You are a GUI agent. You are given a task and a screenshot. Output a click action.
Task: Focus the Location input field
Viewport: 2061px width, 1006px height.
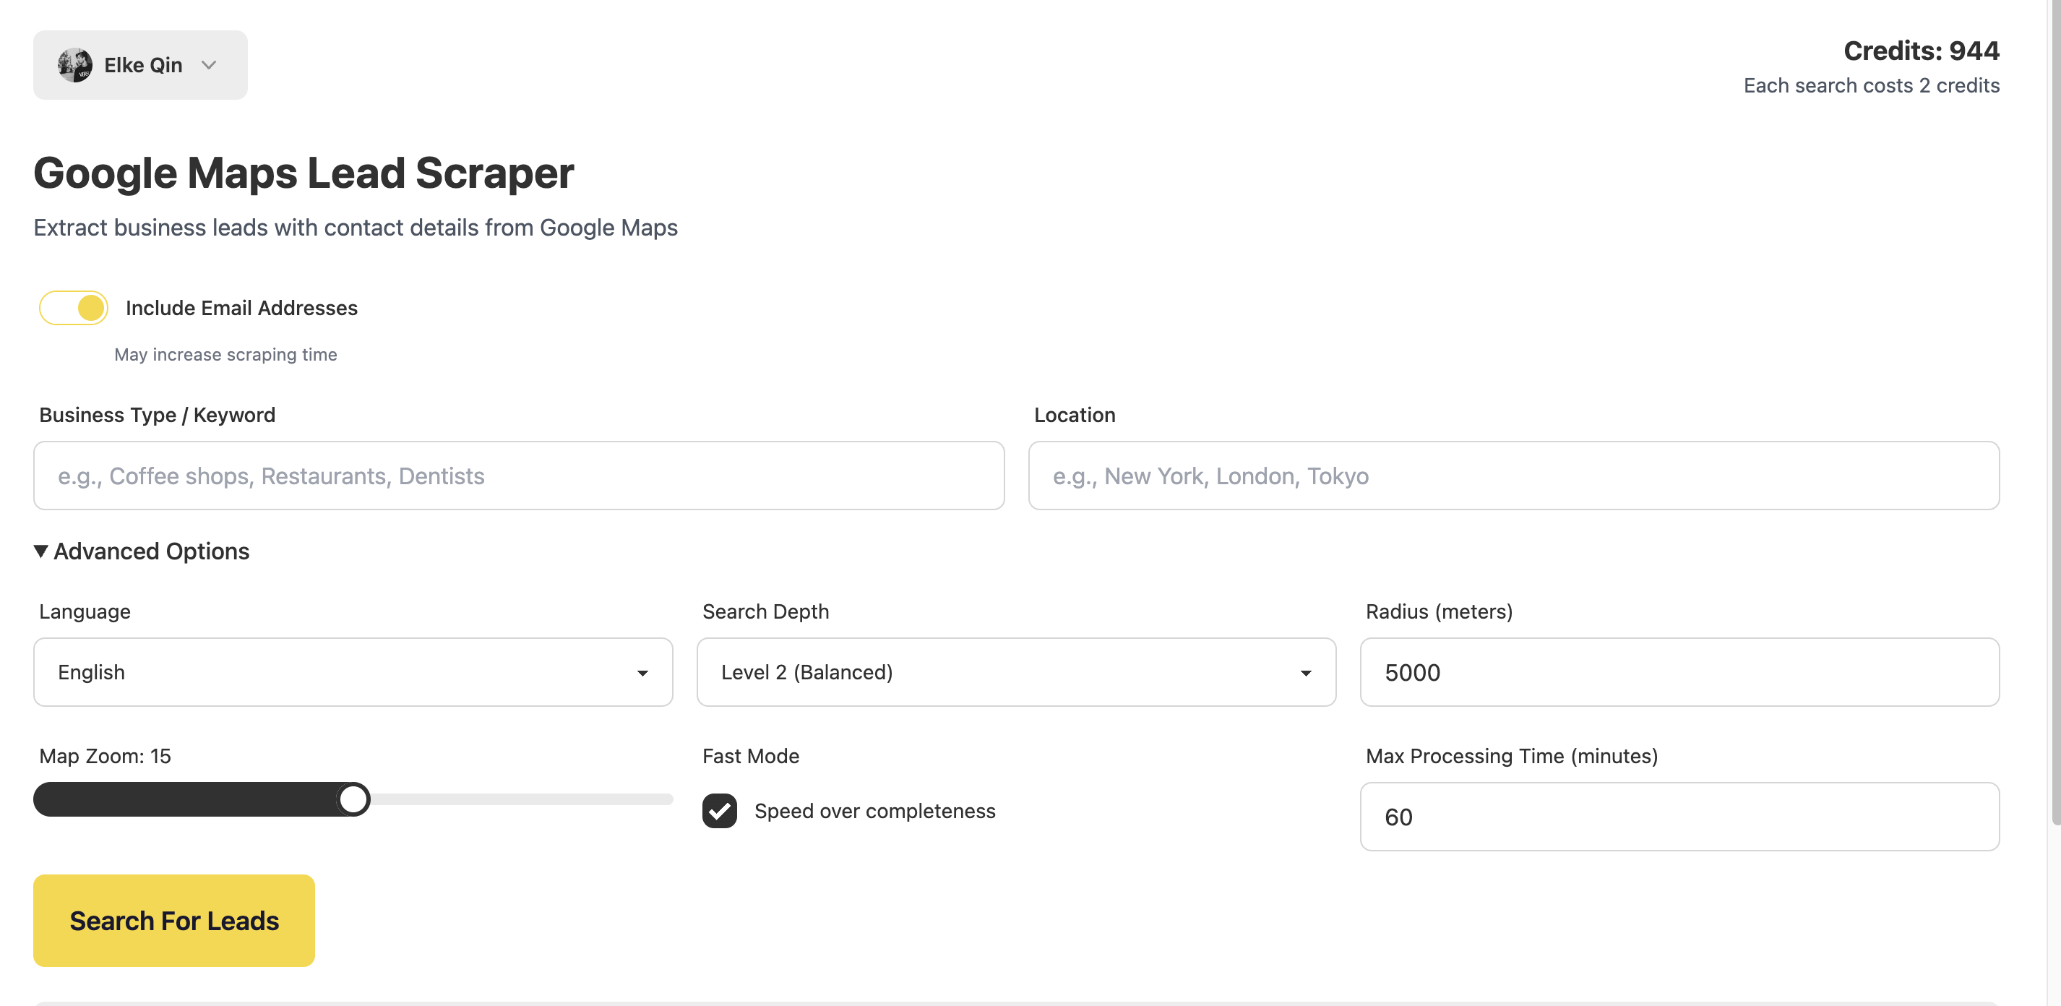[x=1513, y=476]
